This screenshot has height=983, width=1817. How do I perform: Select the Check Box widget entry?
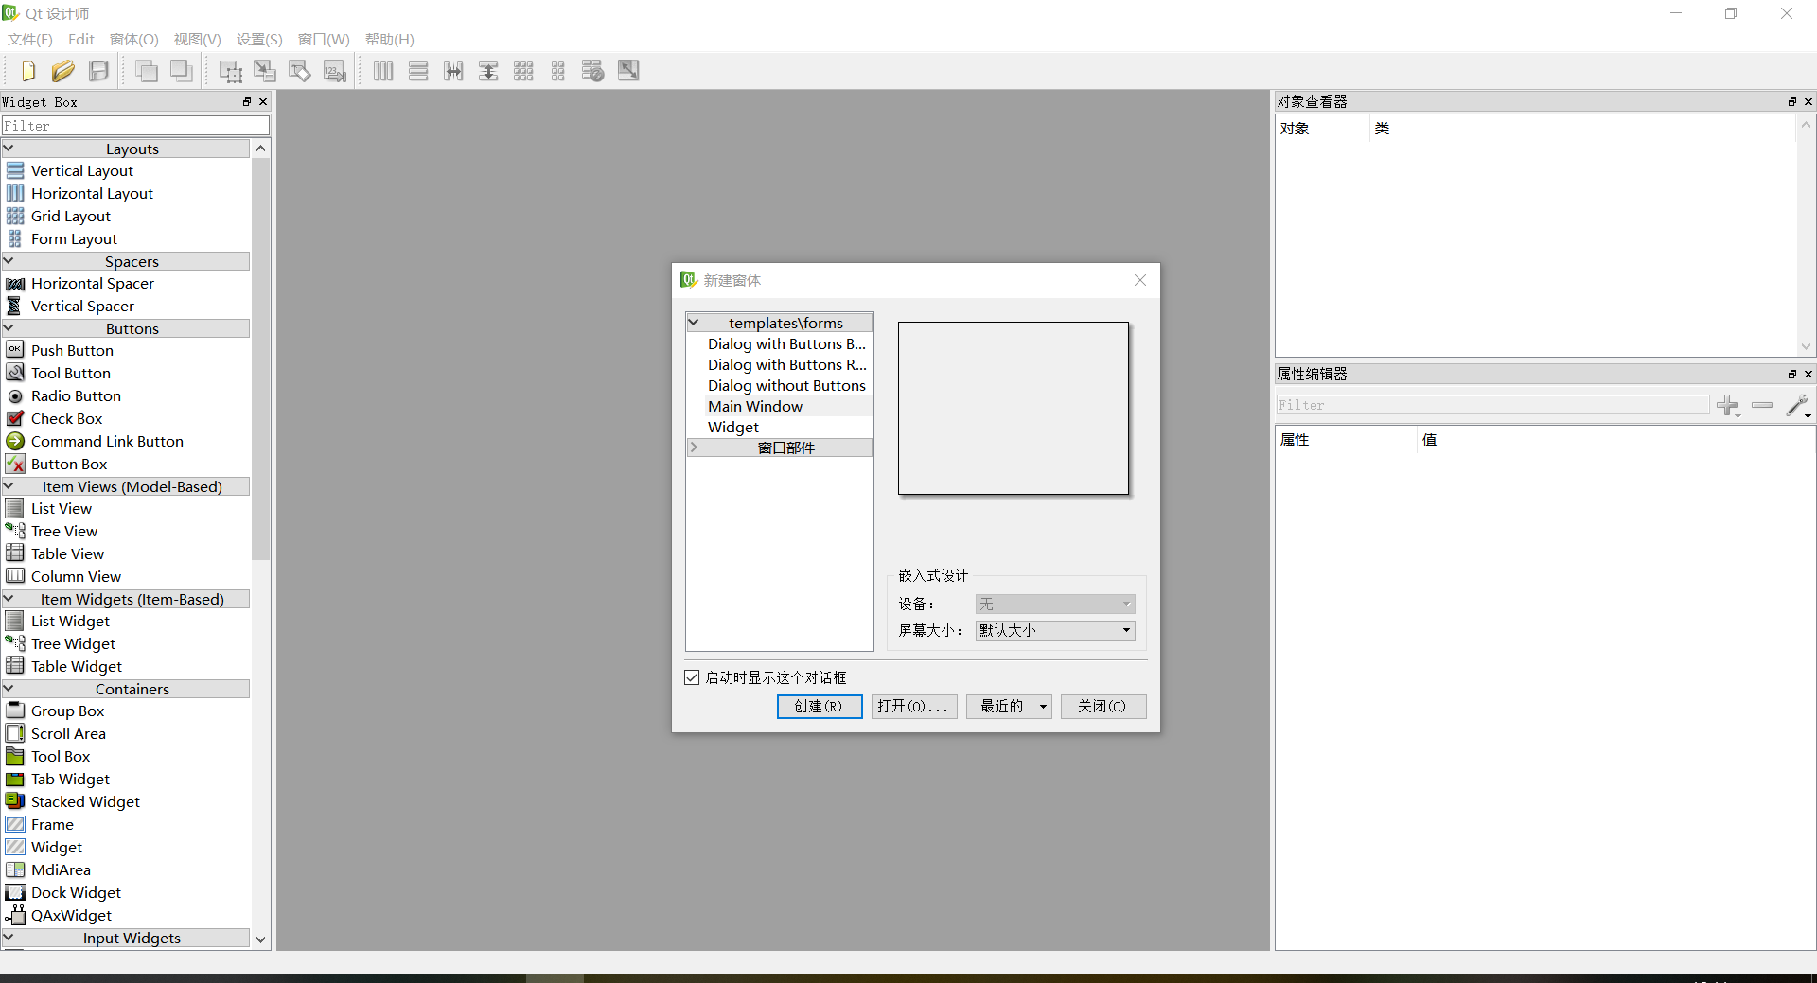[64, 418]
